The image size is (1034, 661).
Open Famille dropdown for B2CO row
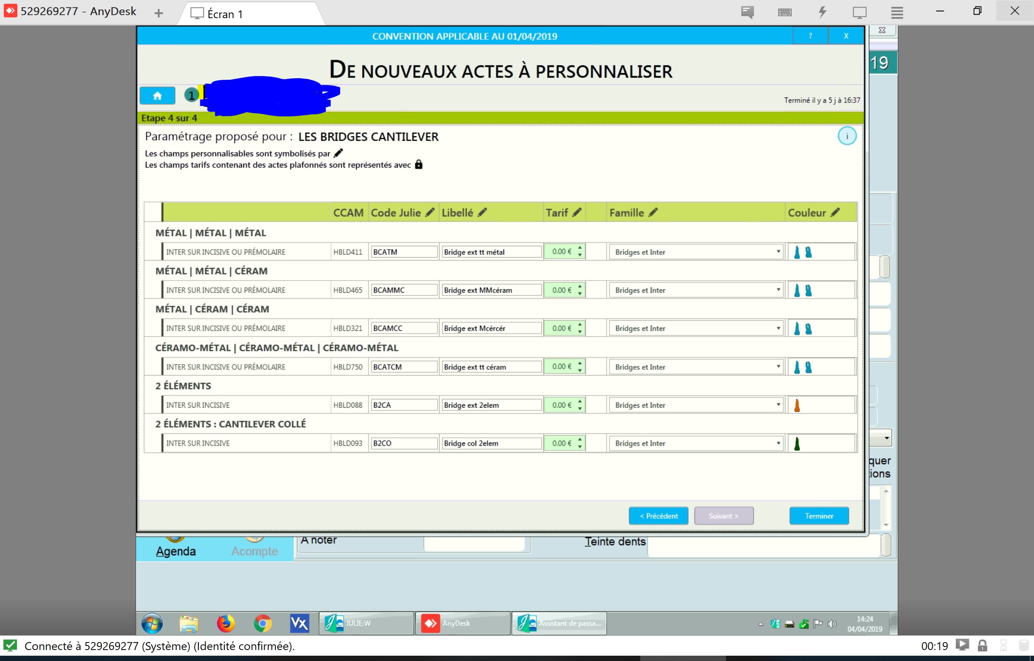tap(778, 443)
